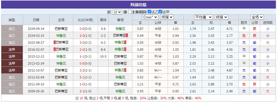This screenshot has width=277, height=102.
Task: Open the 平均值 dropdown
Action: pyautogui.click(x=203, y=17)
